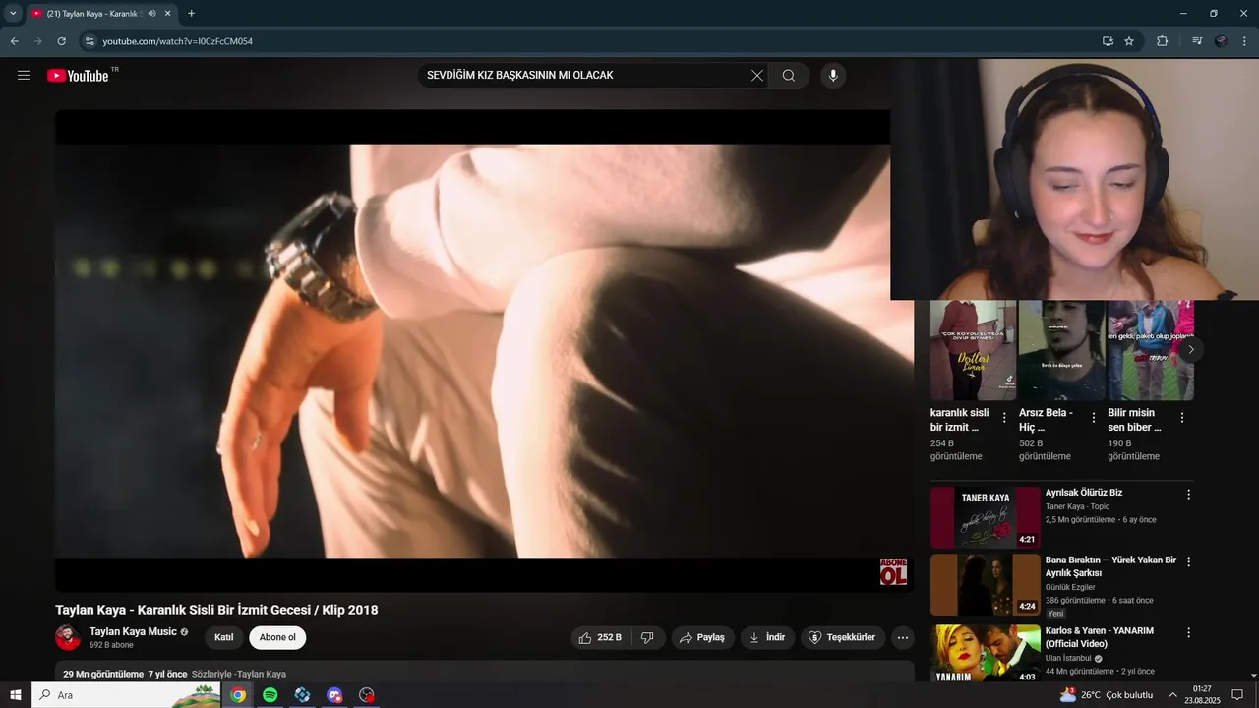The width and height of the screenshot is (1259, 708).
Task: Open options menu for 'Karlos & Yaren - YANARIM'
Action: [1188, 633]
